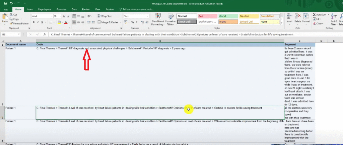Toggle center text alignment

[79, 22]
